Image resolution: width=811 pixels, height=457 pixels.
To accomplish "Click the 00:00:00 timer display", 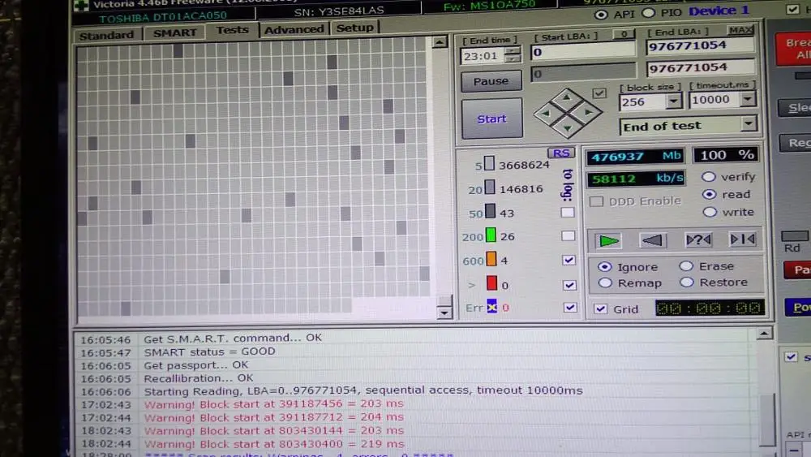I will [x=709, y=308].
